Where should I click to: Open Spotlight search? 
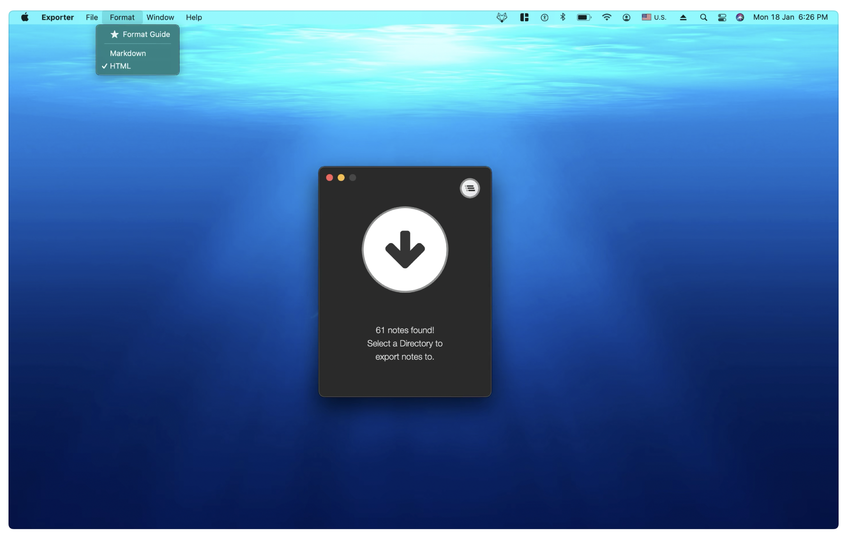pyautogui.click(x=704, y=17)
